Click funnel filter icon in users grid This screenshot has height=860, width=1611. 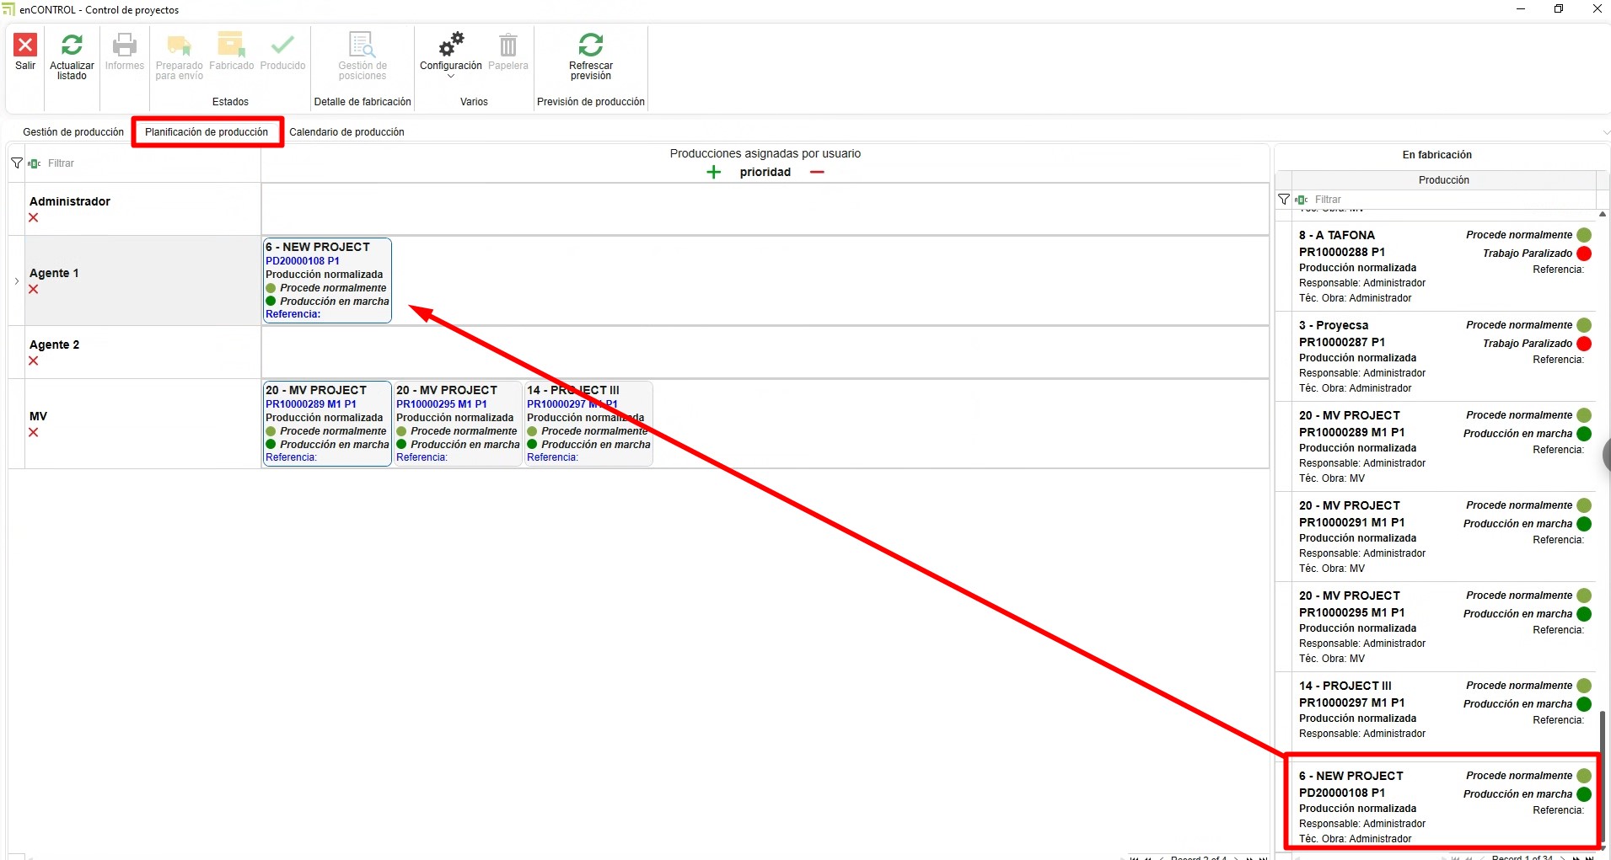click(17, 163)
